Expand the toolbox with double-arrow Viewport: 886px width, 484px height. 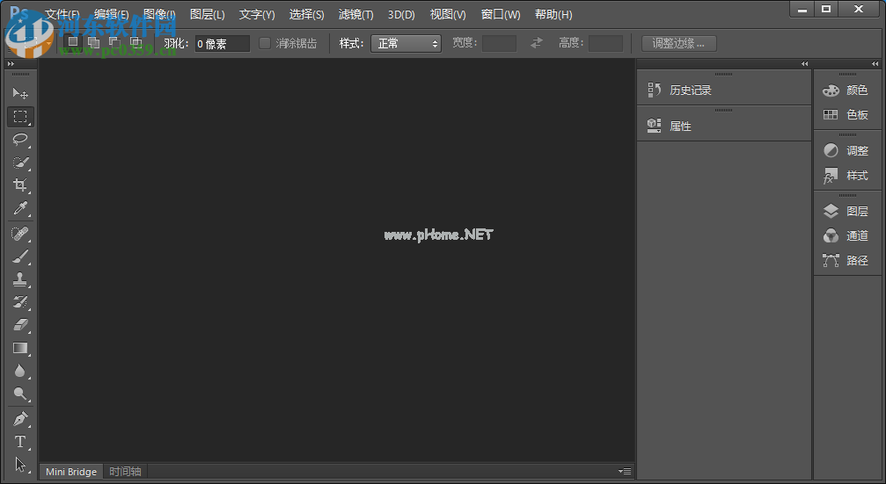click(11, 64)
